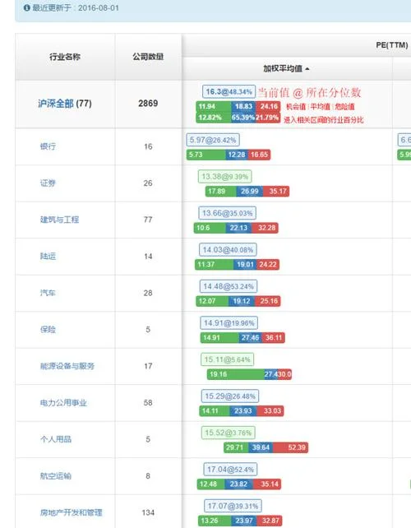The width and height of the screenshot is (411, 528).
Task: Open the 航空运输 industry link
Action: click(x=56, y=476)
